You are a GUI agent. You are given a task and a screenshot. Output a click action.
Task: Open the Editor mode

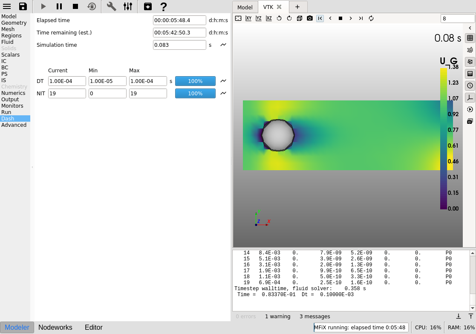(94, 327)
